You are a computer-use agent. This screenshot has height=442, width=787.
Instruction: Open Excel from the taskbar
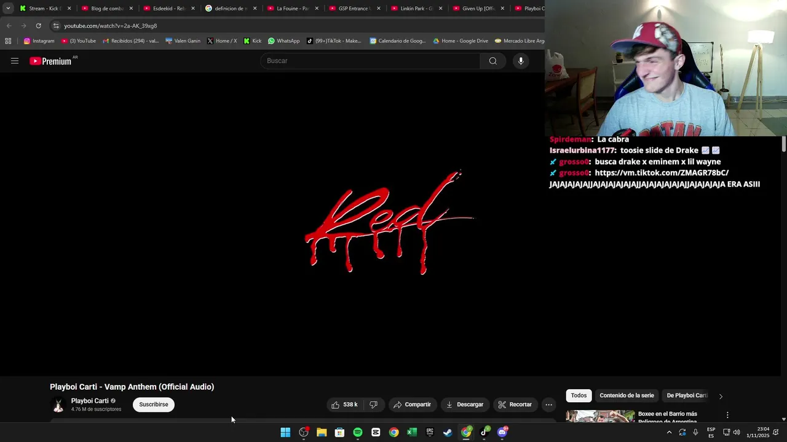click(412, 432)
